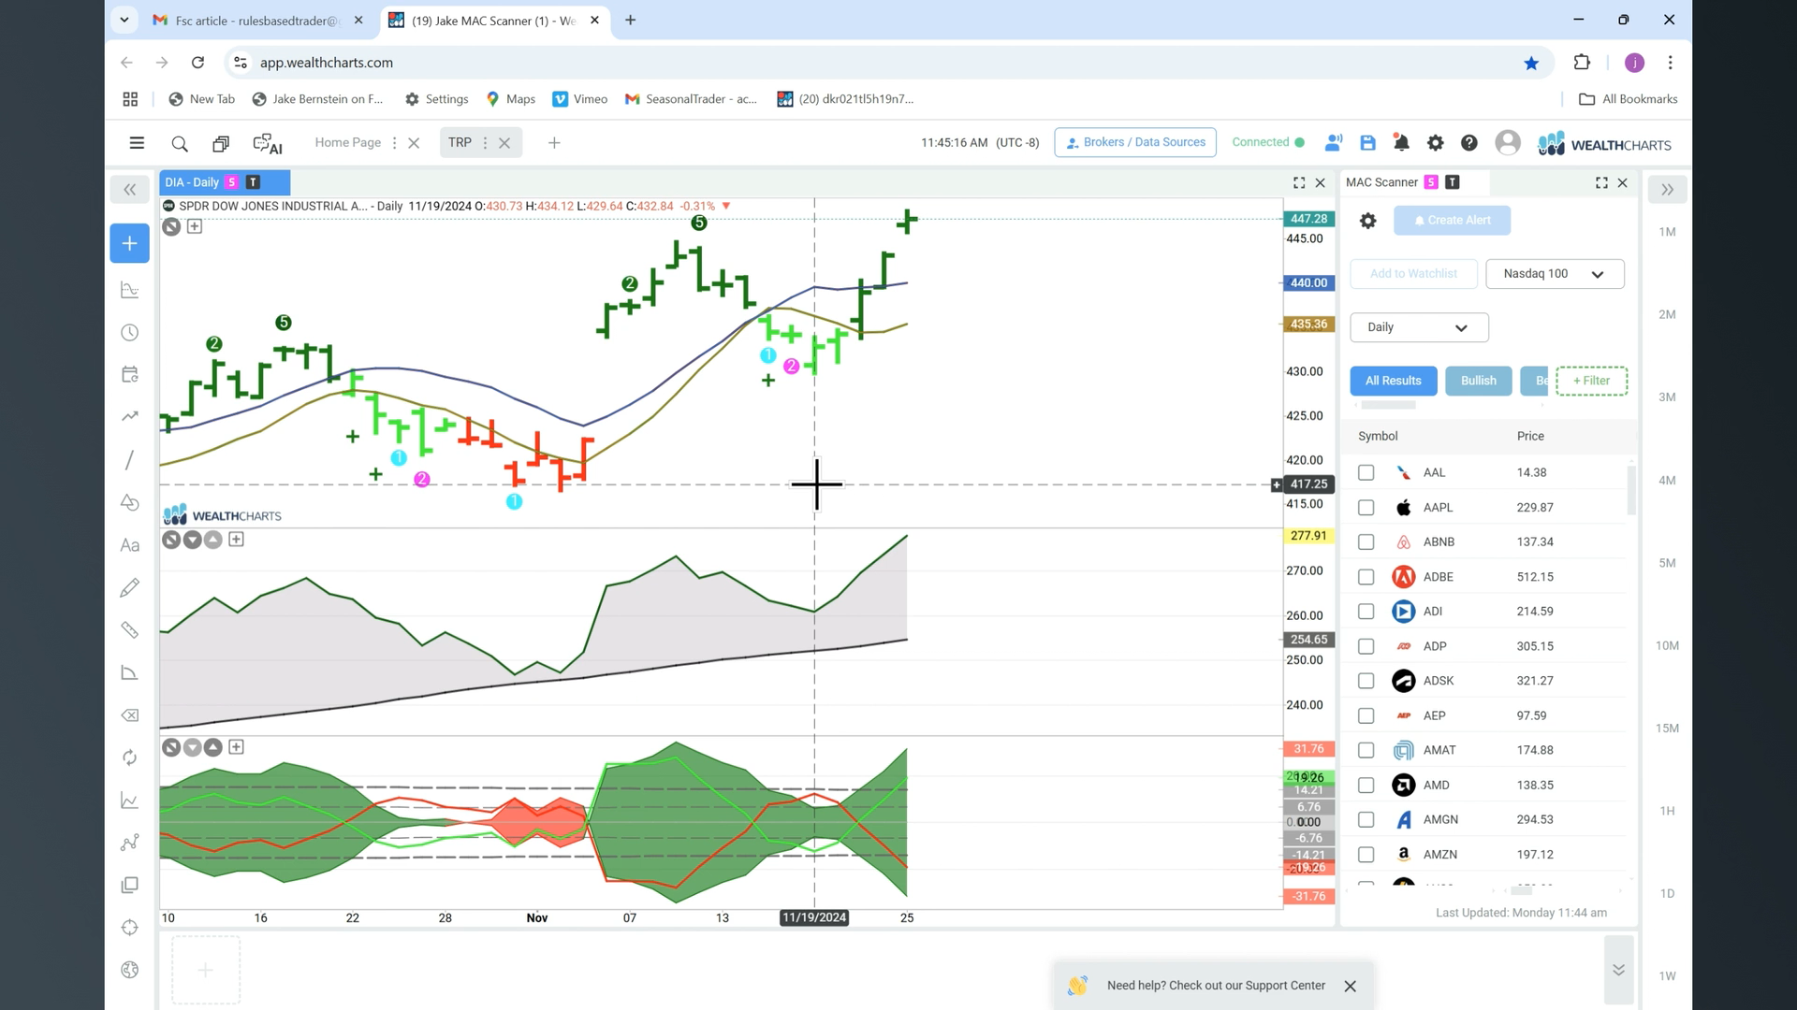Select the DIA - Daily chart tab

tap(225, 182)
